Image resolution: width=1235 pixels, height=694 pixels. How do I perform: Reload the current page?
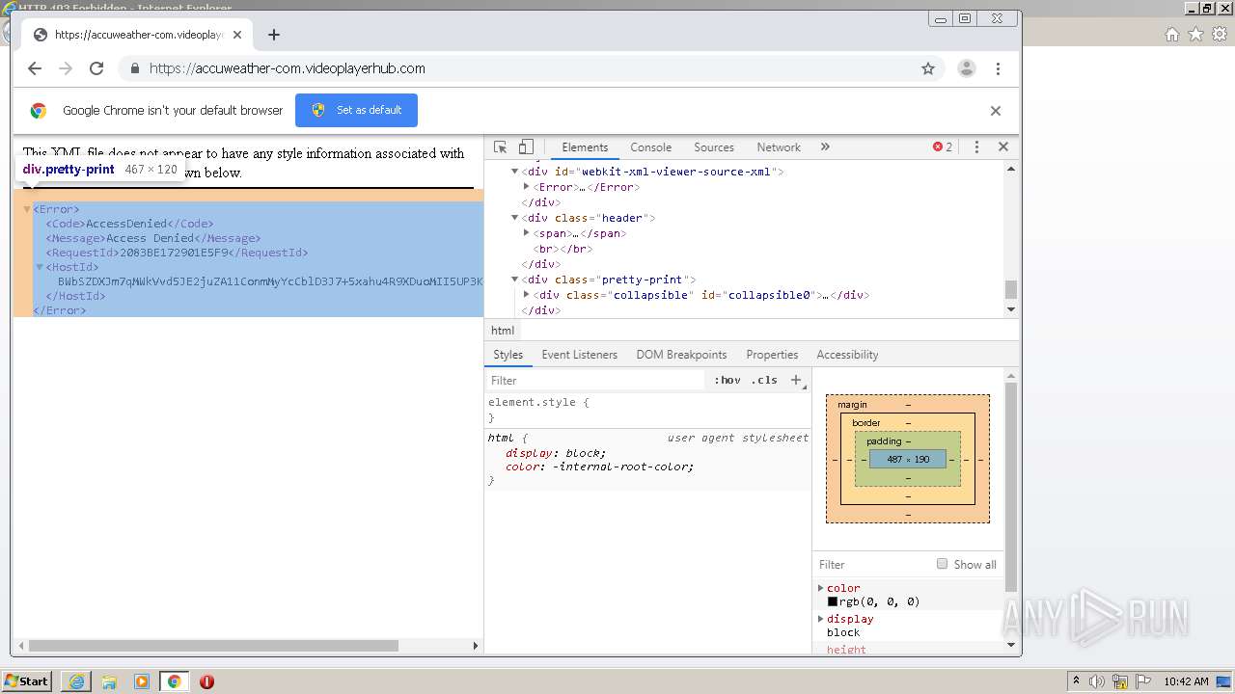[96, 68]
